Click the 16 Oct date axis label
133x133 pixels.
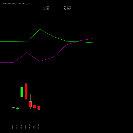(38, 127)
